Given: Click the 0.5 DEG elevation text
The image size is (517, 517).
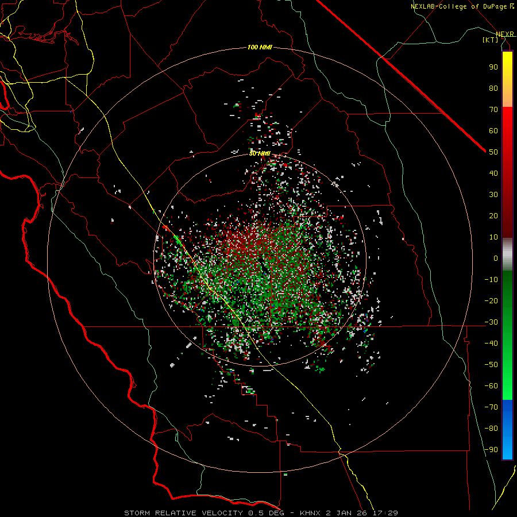Looking at the screenshot, I should pos(271,513).
